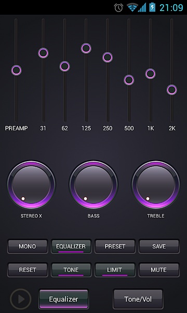
Task: Click the STEREO X label text
Action: click(x=31, y=216)
